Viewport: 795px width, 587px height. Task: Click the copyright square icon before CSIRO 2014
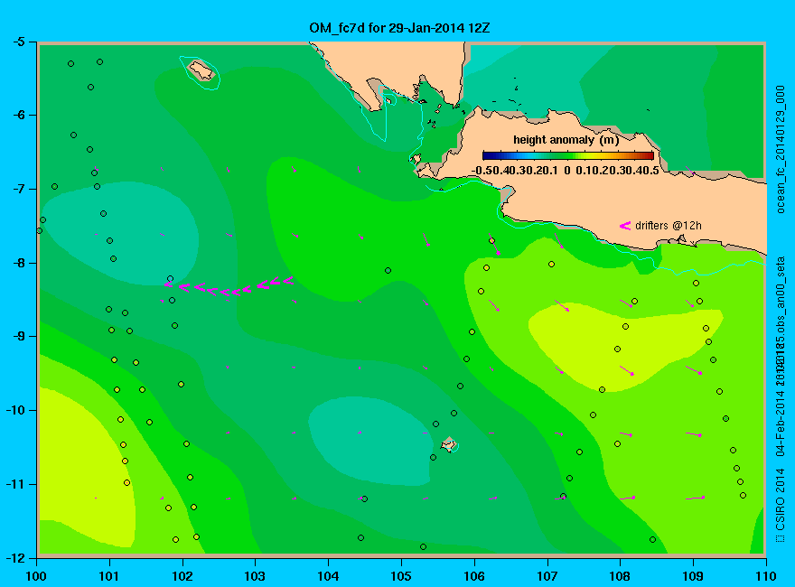780,538
